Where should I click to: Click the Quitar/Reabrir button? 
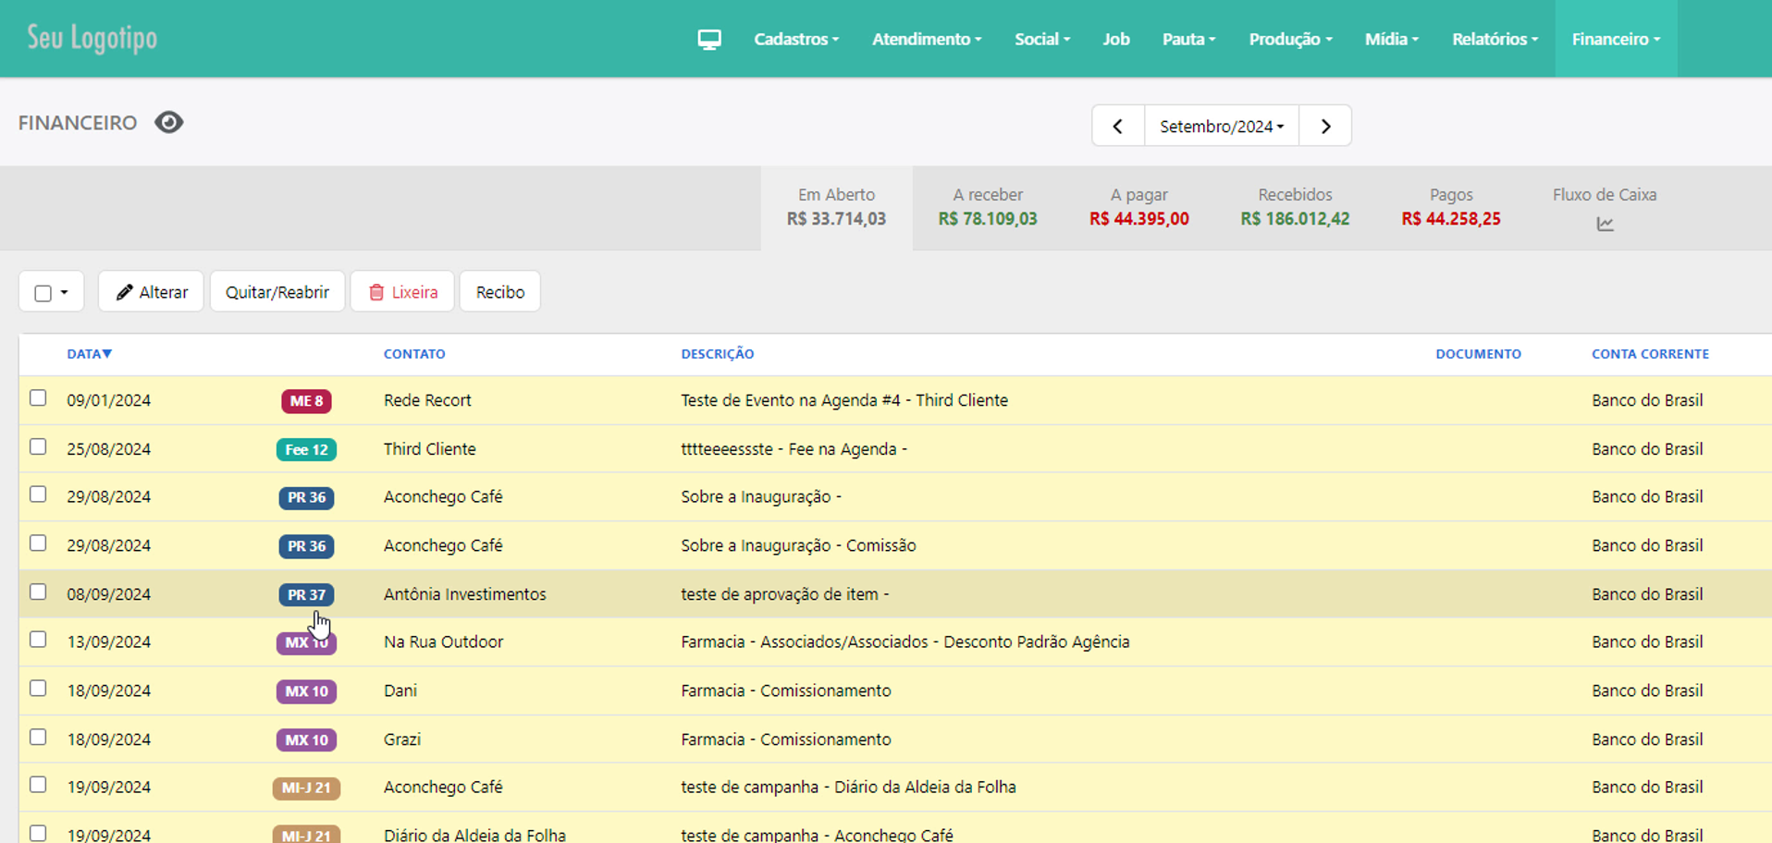[277, 292]
